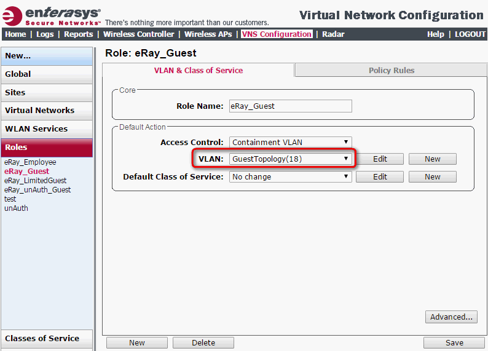Open the Access Control dropdown
The image size is (488, 351).
[290, 142]
